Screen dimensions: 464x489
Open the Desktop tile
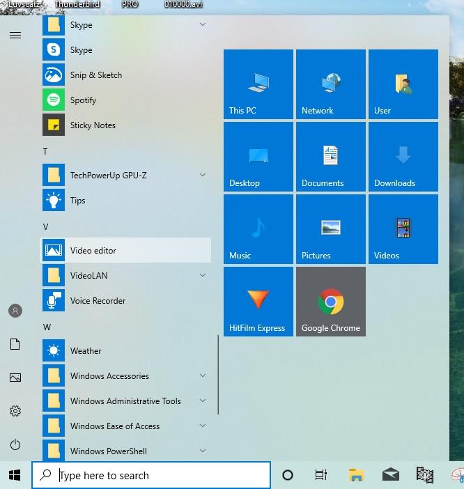258,157
